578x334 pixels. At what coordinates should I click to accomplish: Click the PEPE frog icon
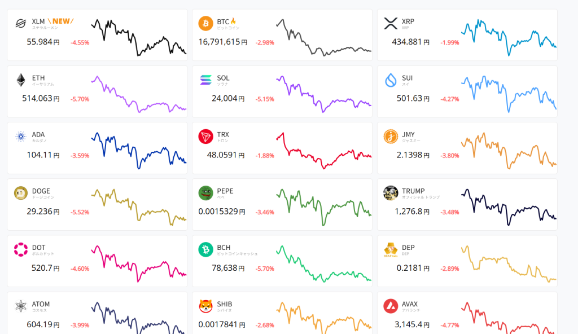[206, 193]
